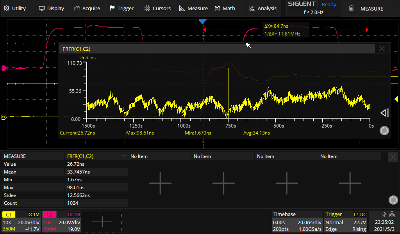Click Avg:34.13ns in trend window

[257, 133]
